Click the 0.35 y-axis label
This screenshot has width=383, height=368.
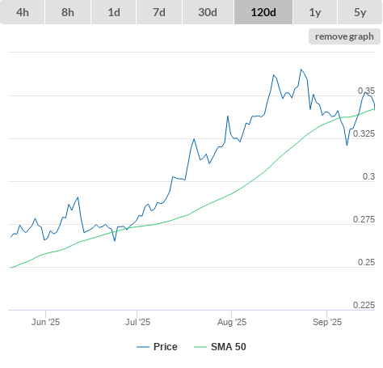pyautogui.click(x=366, y=91)
